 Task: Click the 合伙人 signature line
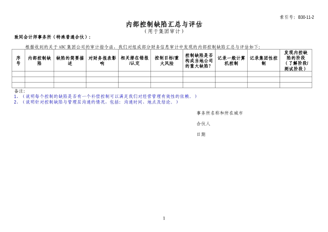tap(203, 124)
